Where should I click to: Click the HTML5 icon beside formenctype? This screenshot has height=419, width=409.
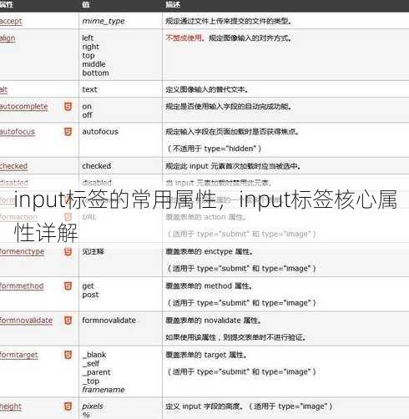click(68, 251)
